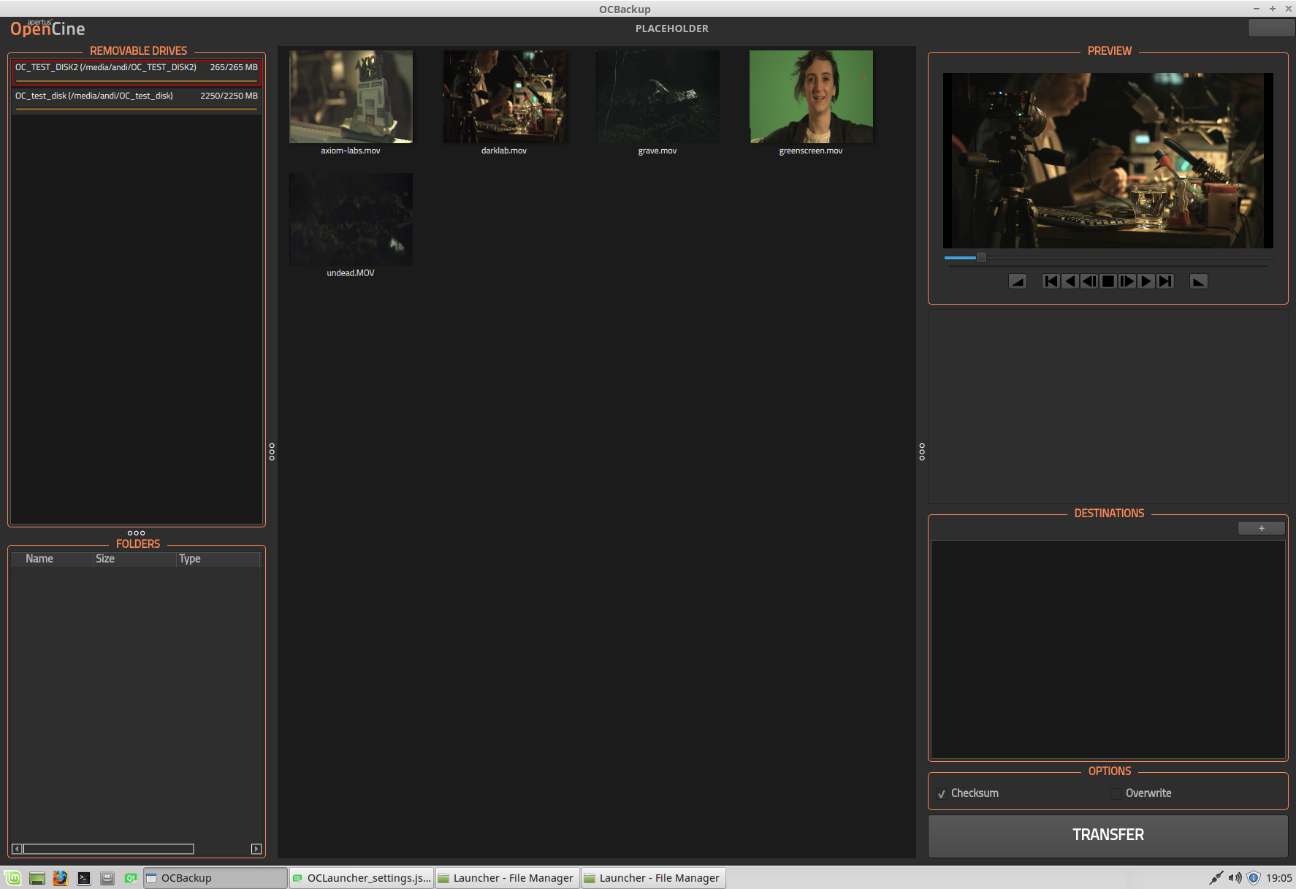The height and width of the screenshot is (889, 1296).
Task: Open Firefox from the taskbar
Action: point(61,878)
